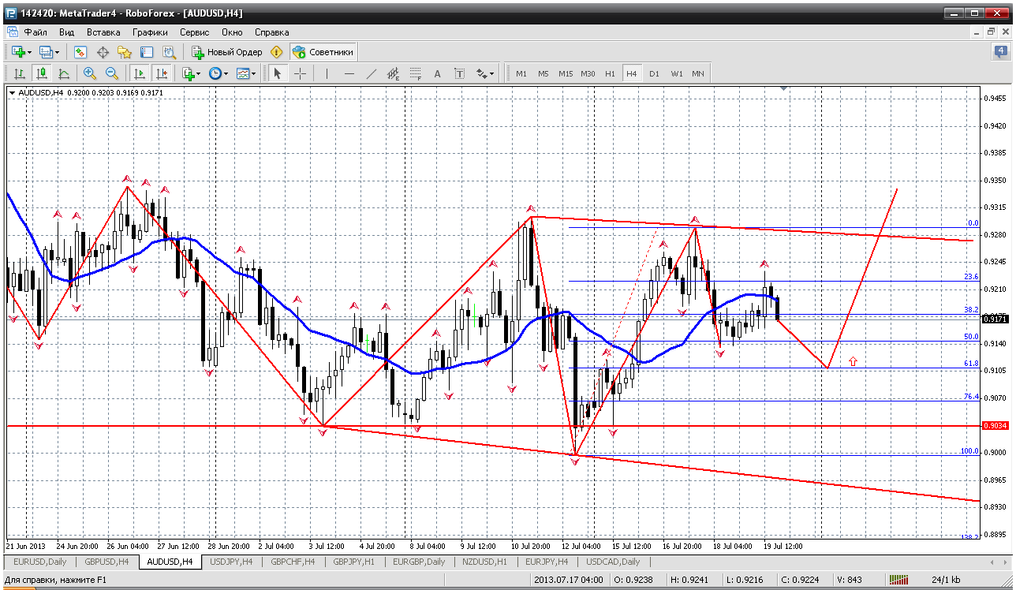This screenshot has width=1016, height=590.
Task: Select the H1 timeframe
Action: [610, 73]
